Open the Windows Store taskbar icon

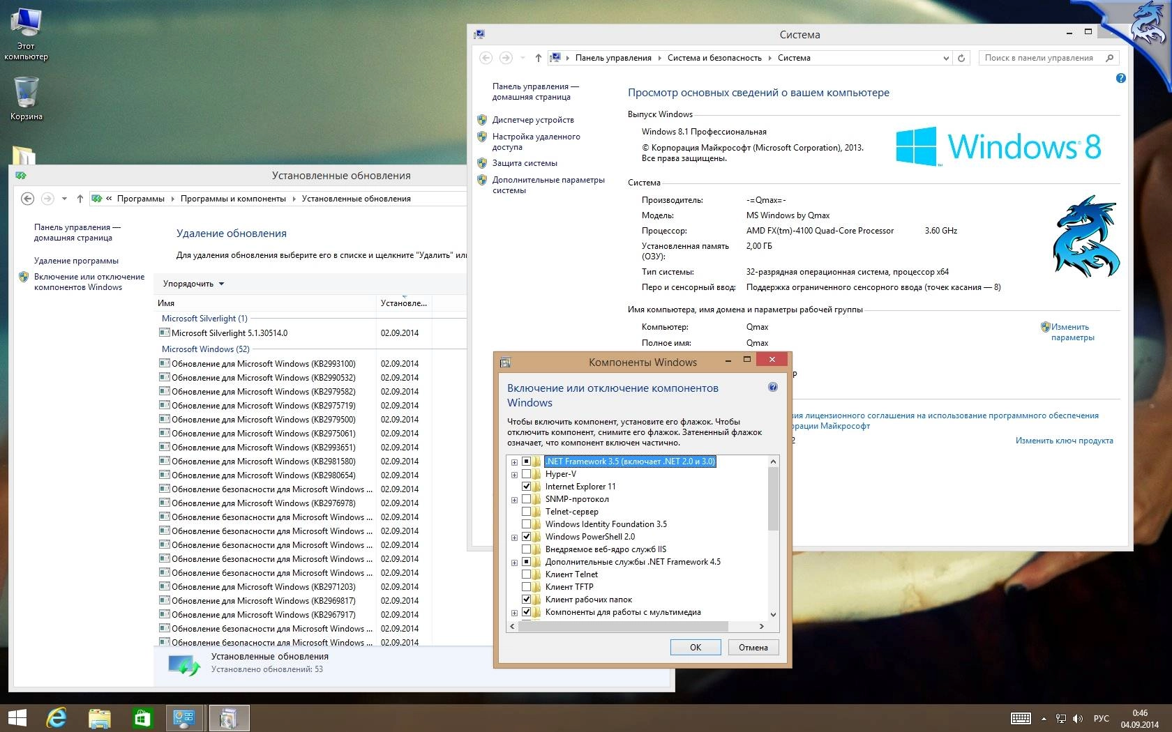click(x=142, y=718)
